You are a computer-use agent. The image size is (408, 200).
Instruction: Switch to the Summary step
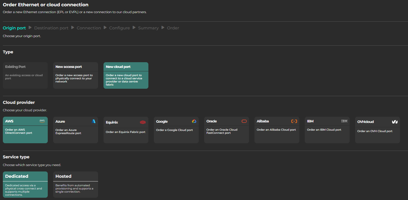[x=148, y=28]
